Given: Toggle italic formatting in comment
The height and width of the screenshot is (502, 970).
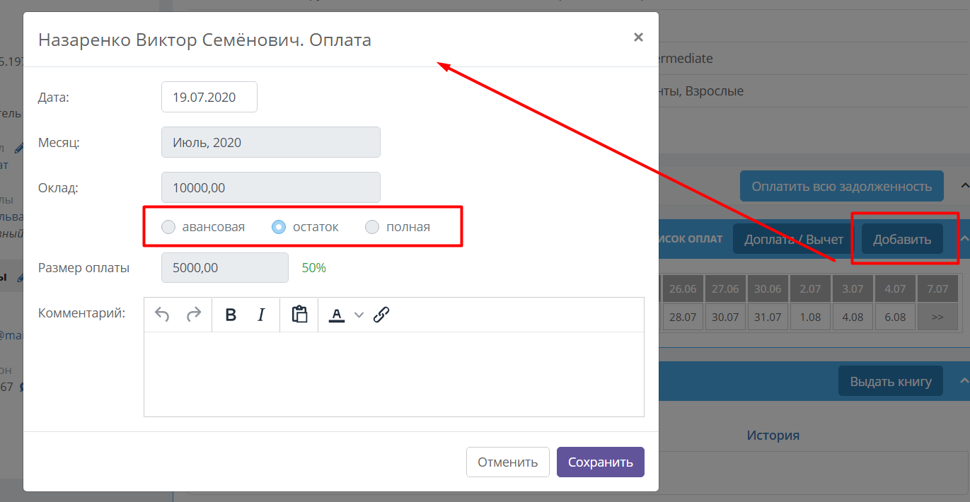Looking at the screenshot, I should click(x=261, y=315).
